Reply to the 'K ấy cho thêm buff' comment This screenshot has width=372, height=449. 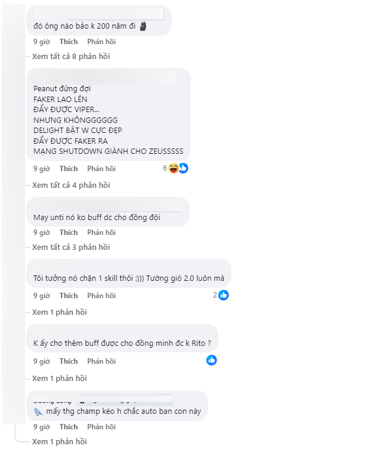click(101, 361)
